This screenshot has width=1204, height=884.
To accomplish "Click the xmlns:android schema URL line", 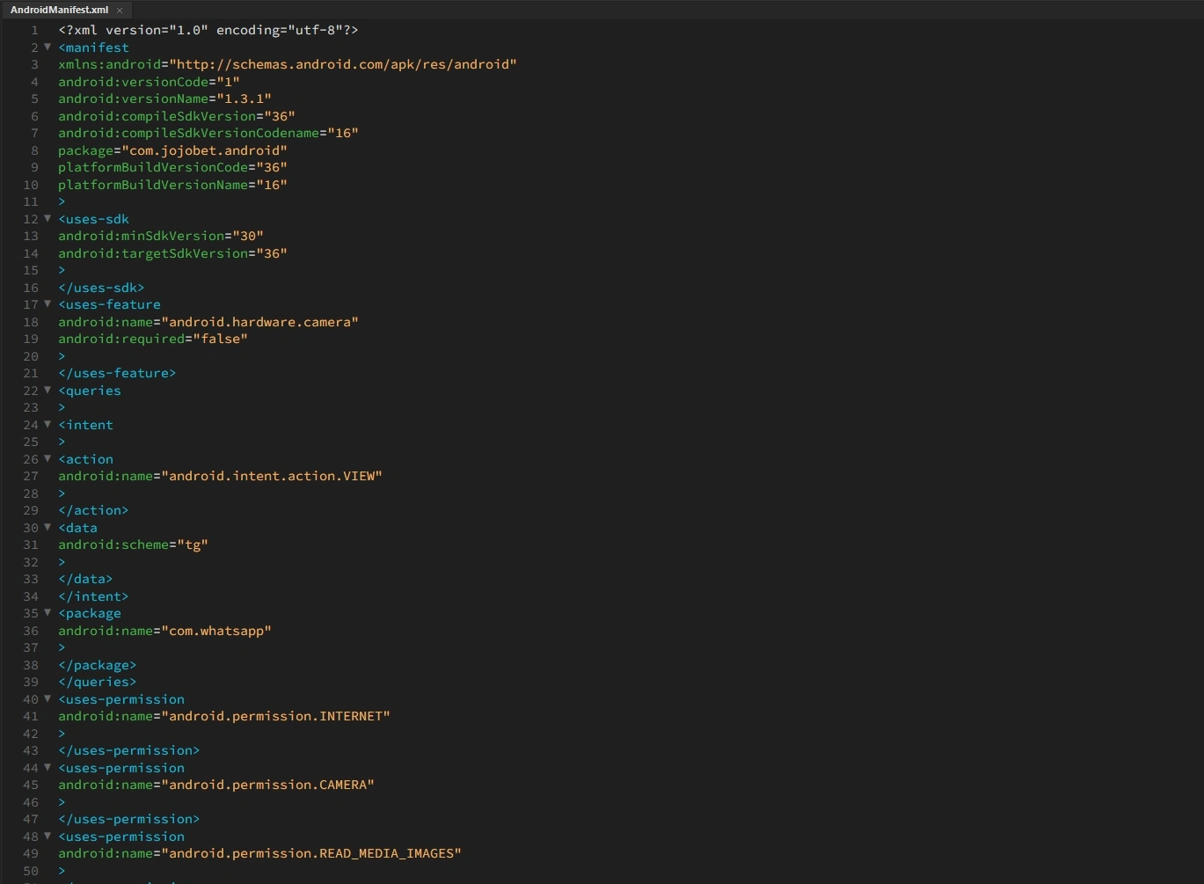I will point(288,64).
